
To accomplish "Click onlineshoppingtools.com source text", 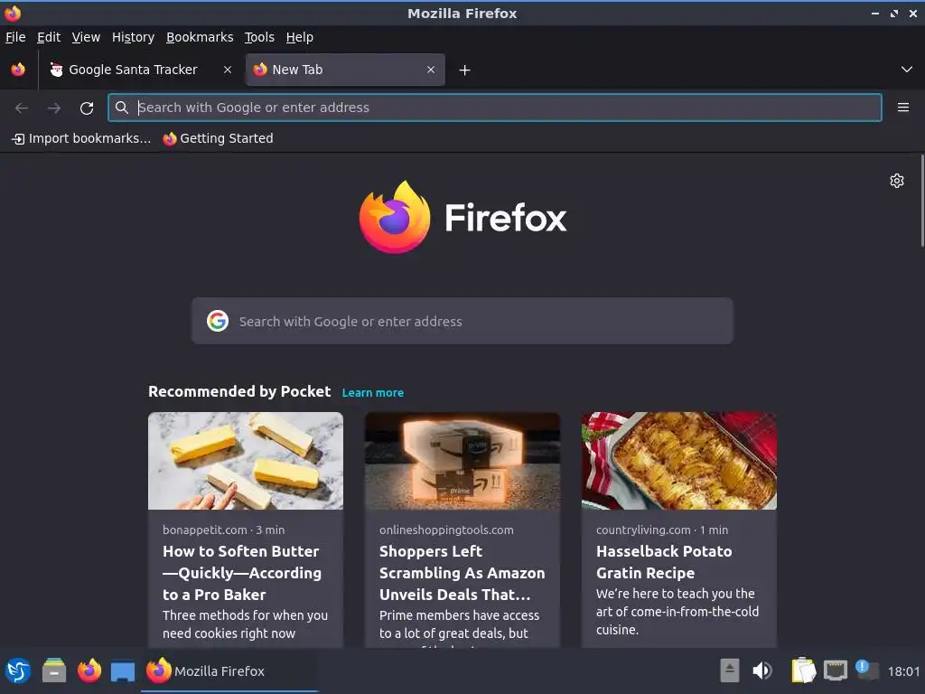I will [x=446, y=530].
